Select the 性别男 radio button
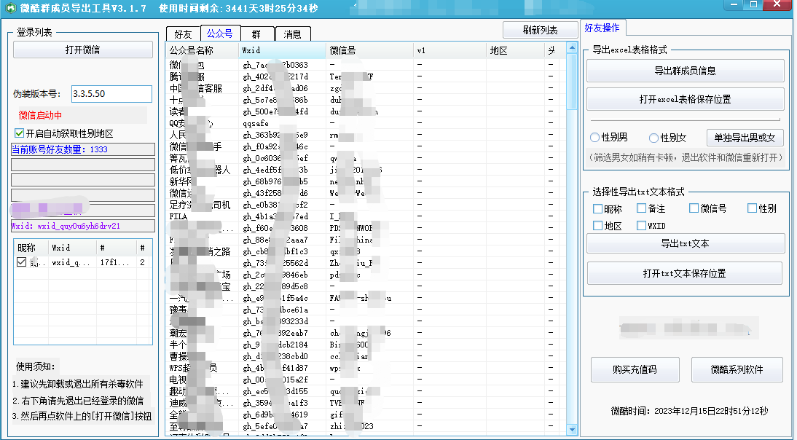This screenshot has height=440, width=797. click(x=595, y=138)
